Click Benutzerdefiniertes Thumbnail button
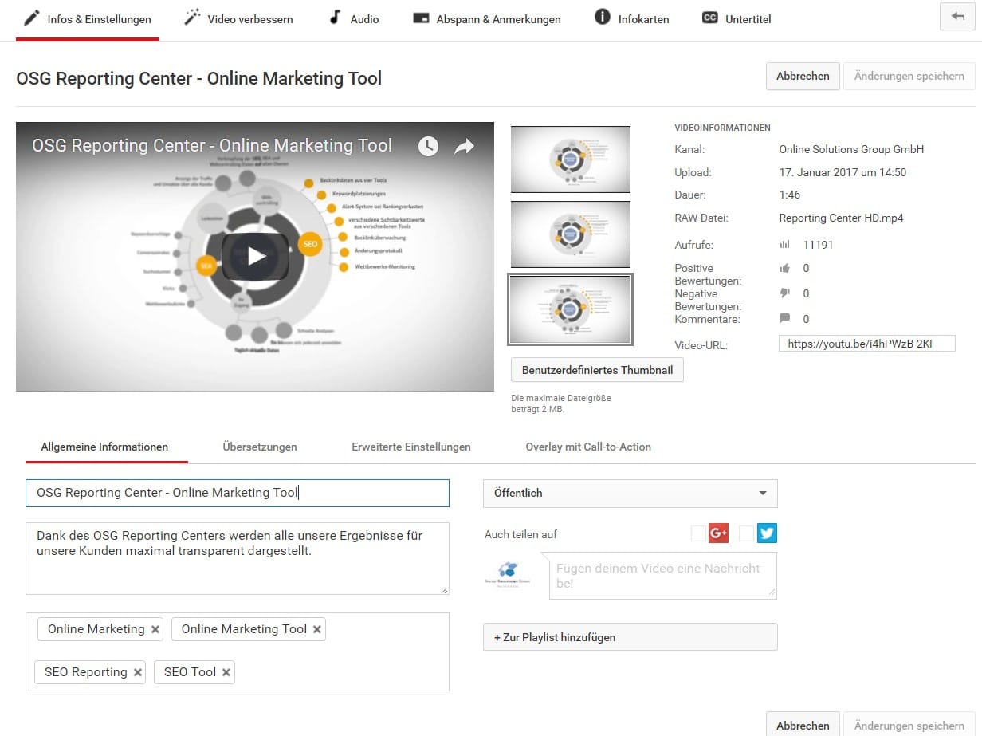Viewport: 982px width, 736px height. tap(597, 370)
